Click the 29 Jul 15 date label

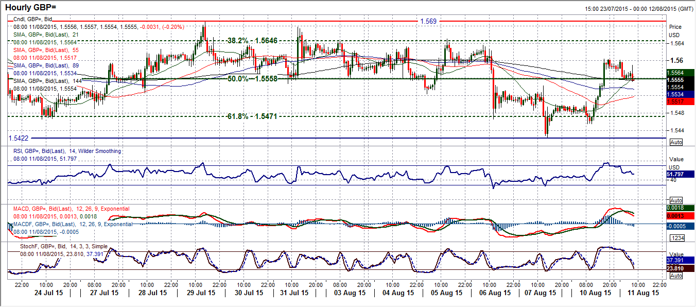tap(202, 293)
